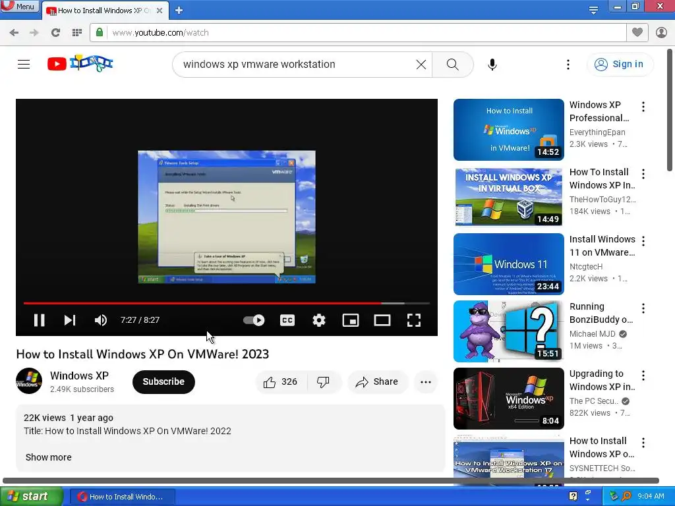
Task: Open YouTube hamburger guide menu
Action: coord(24,64)
